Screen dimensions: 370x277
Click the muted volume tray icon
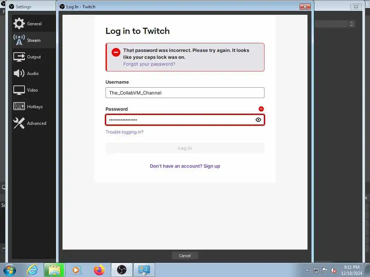point(334,271)
